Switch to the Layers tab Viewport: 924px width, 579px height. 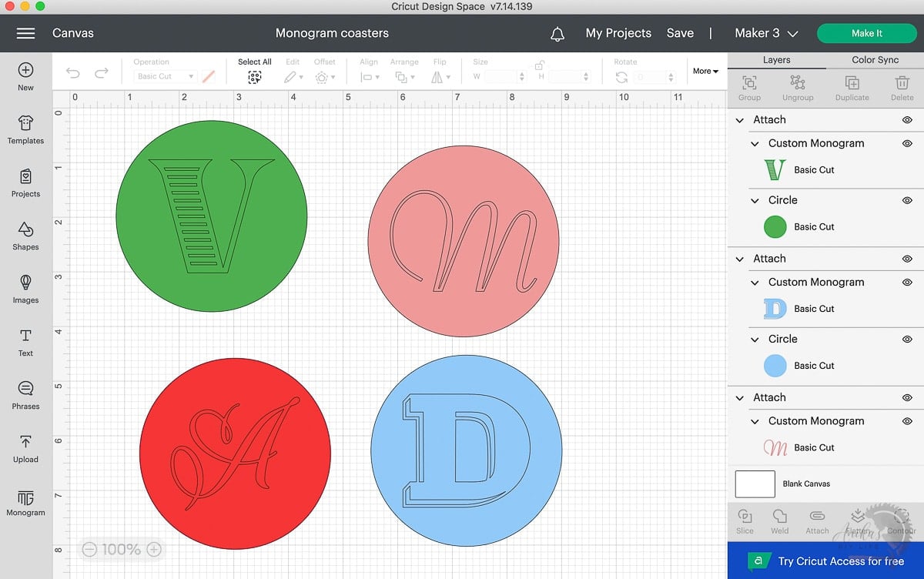click(x=776, y=60)
